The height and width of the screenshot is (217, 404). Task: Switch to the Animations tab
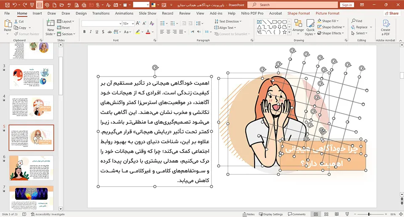(124, 13)
